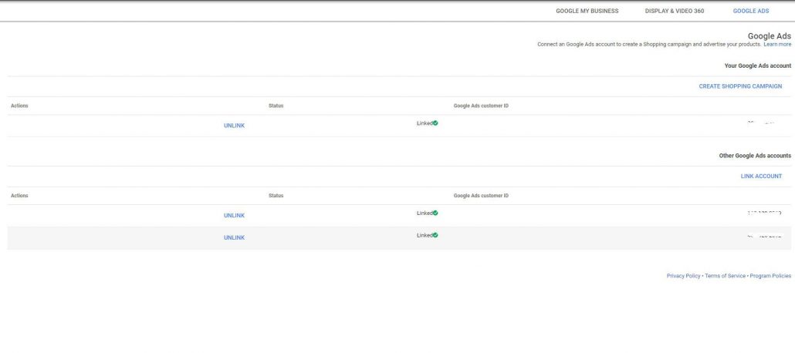Unlink the account in the shaded row
795x353 pixels.
234,238
